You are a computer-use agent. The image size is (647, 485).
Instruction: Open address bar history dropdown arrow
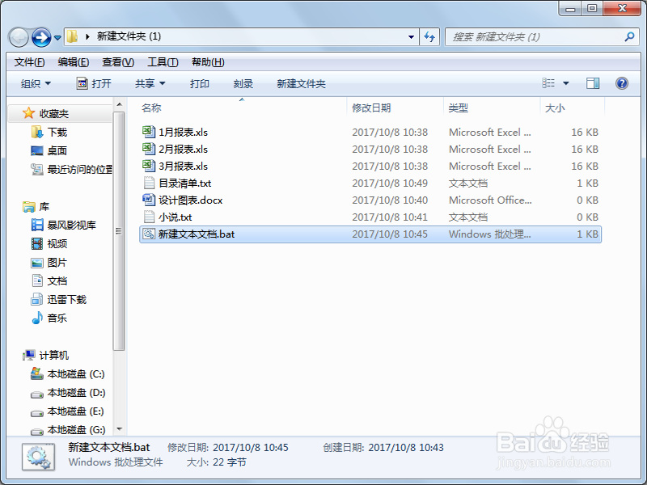tap(411, 36)
